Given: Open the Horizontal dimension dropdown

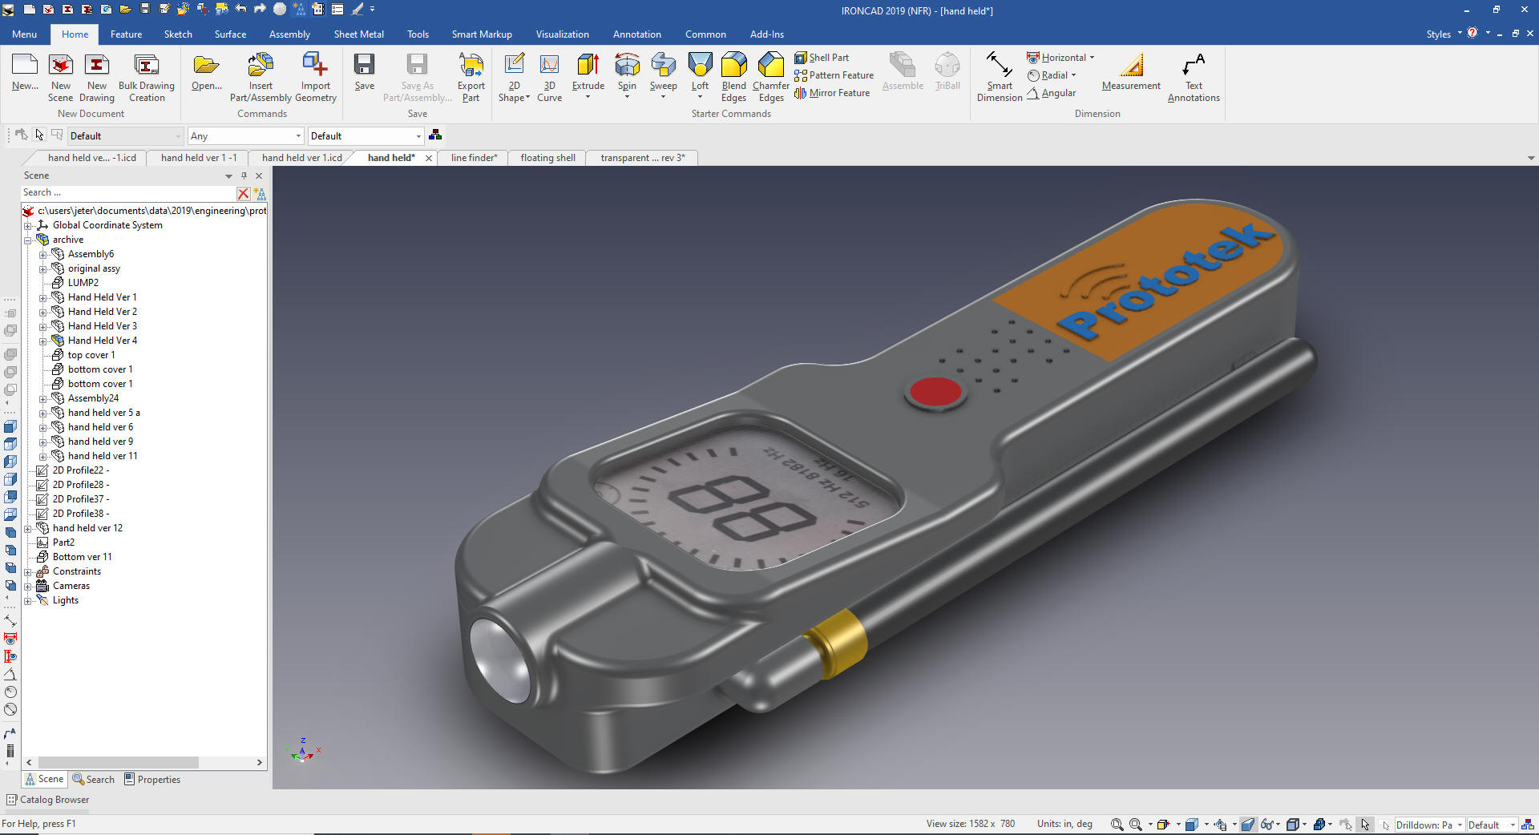Looking at the screenshot, I should pos(1092,58).
